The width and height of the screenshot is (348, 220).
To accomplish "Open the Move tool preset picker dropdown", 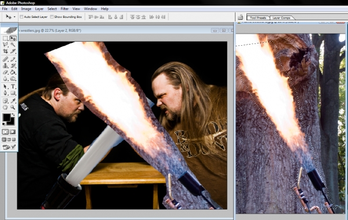I will [x=14, y=17].
